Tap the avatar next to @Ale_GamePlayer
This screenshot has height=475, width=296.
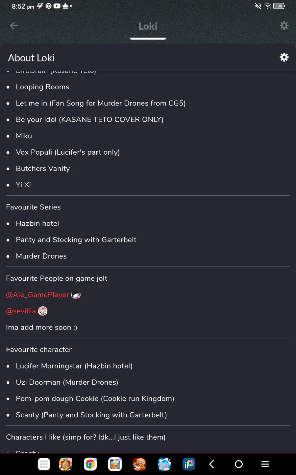click(x=76, y=295)
